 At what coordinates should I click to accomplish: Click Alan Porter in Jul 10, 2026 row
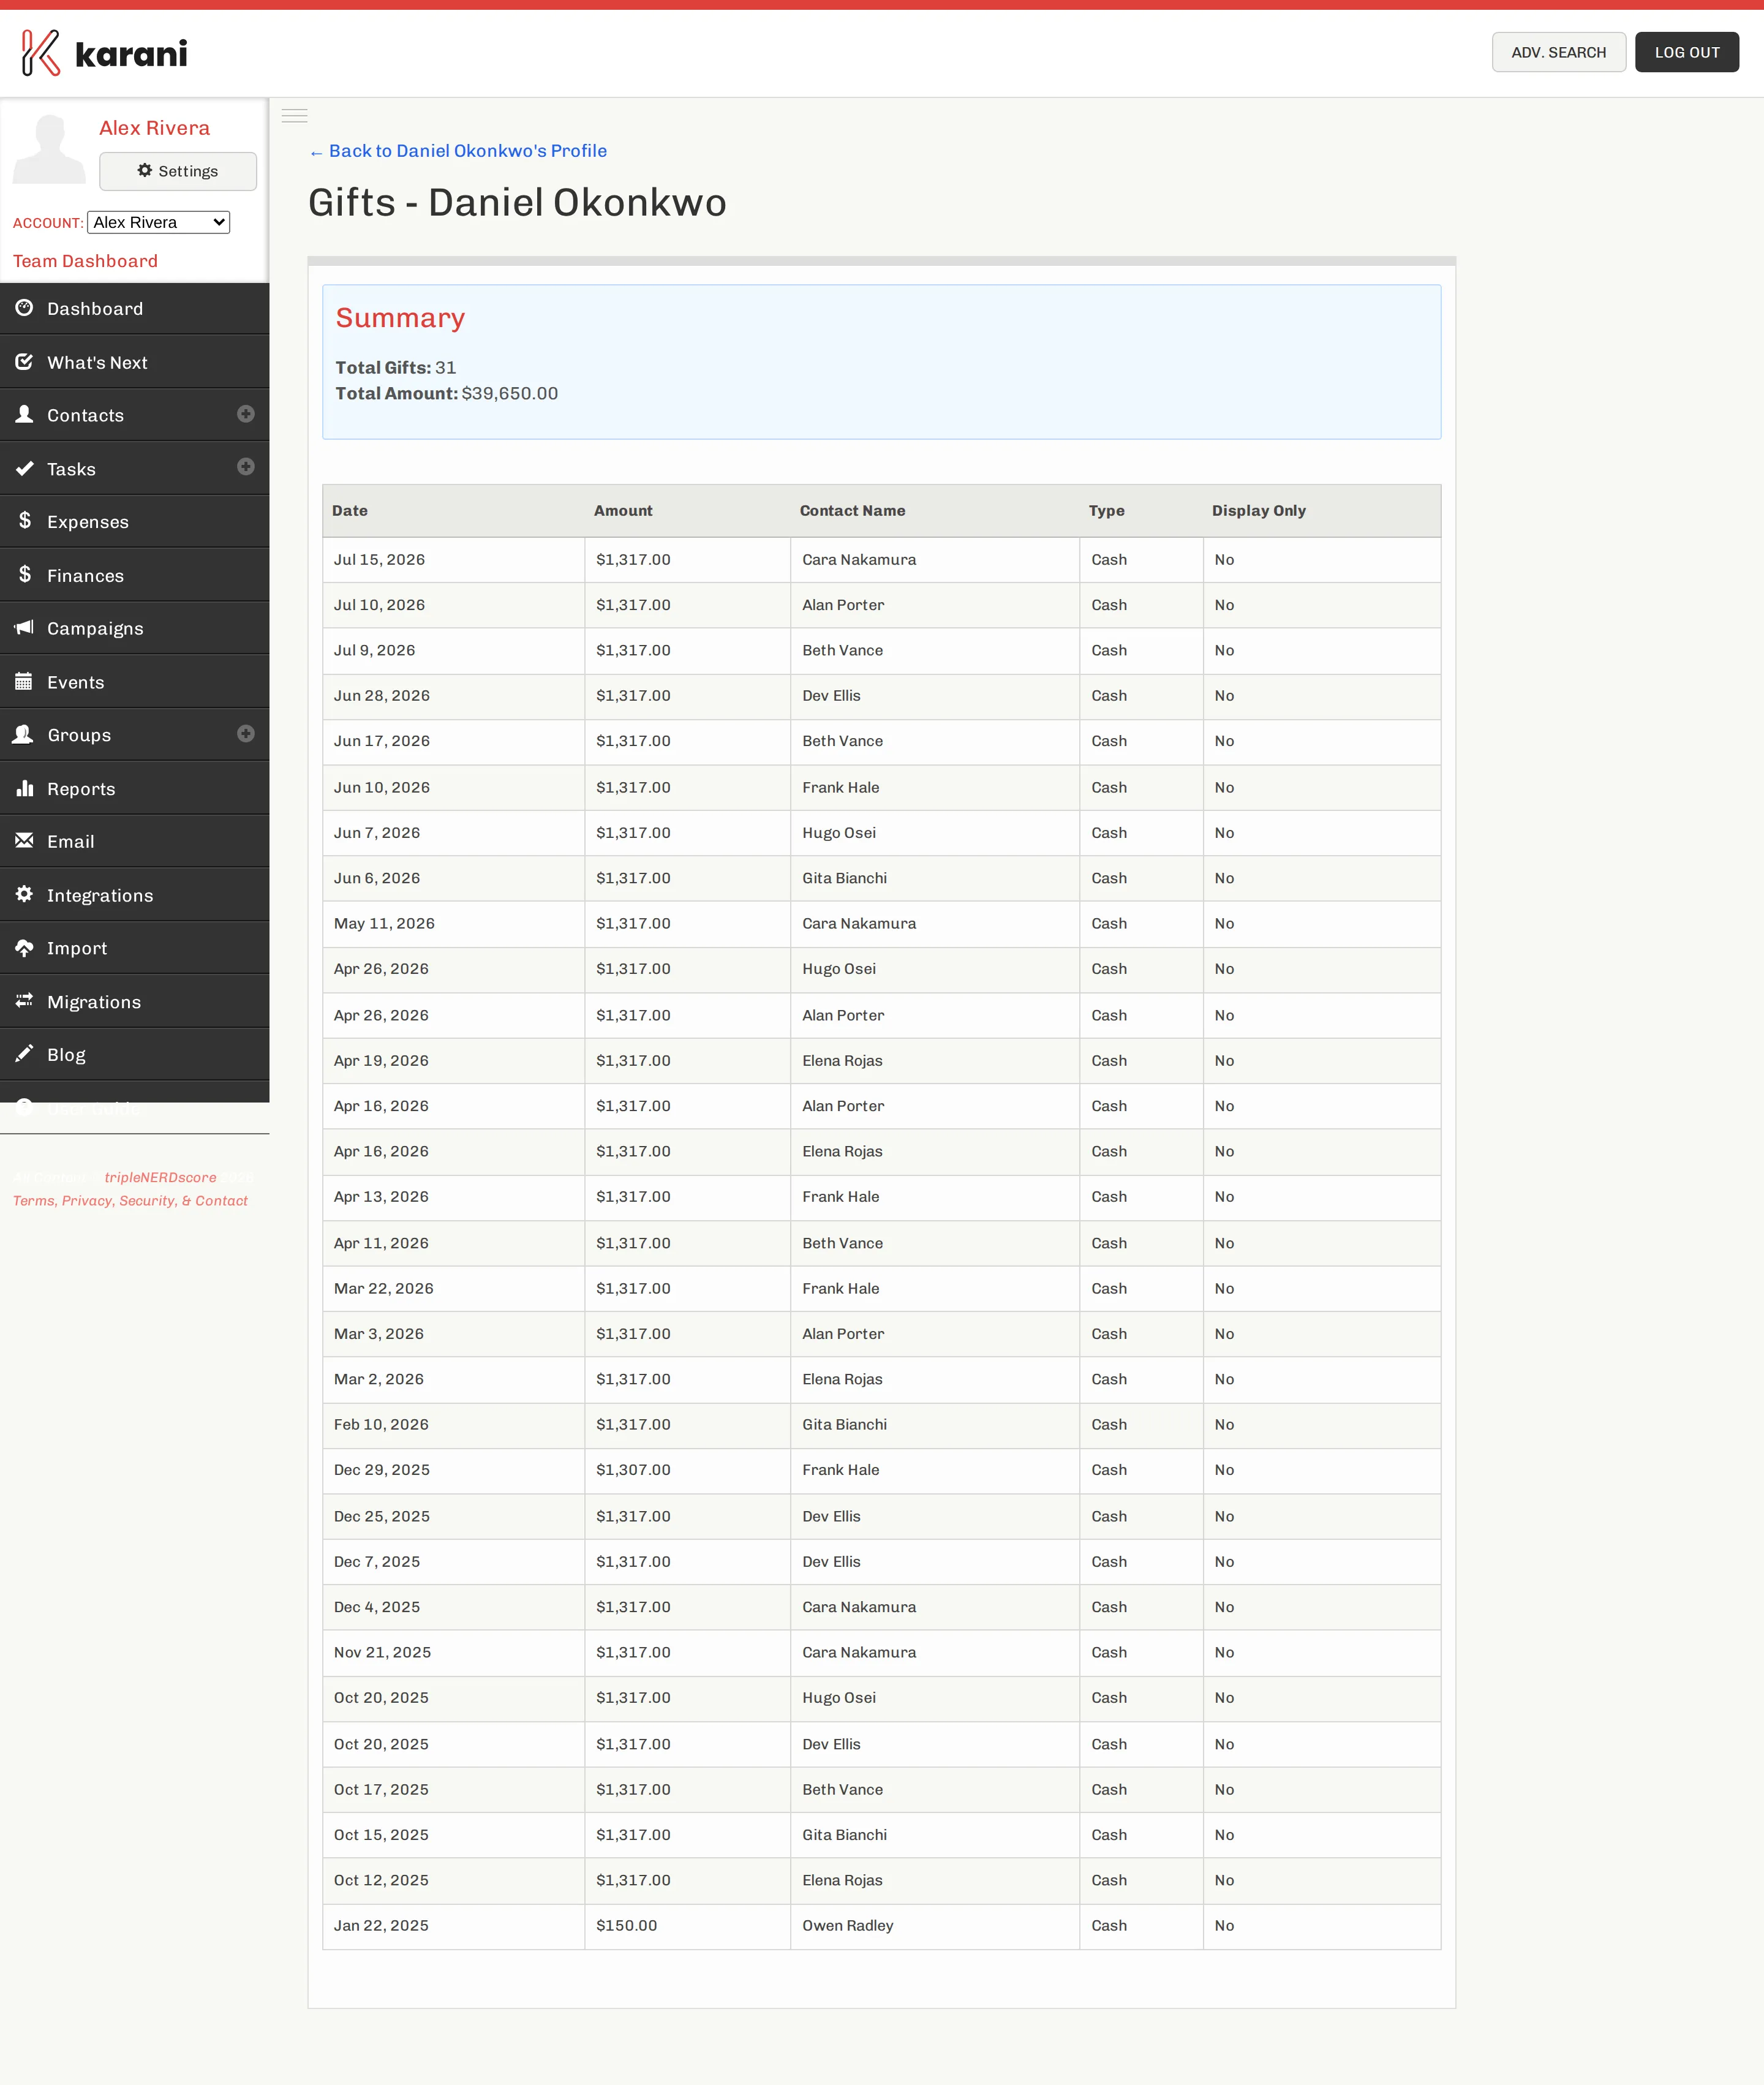pyautogui.click(x=843, y=605)
